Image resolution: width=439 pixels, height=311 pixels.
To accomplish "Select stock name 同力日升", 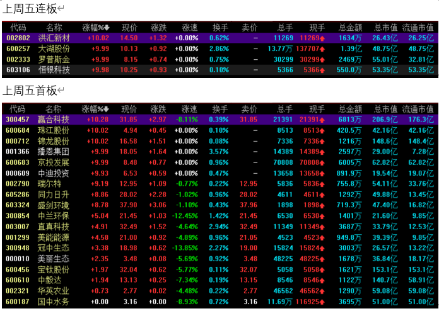I will click(53, 195).
